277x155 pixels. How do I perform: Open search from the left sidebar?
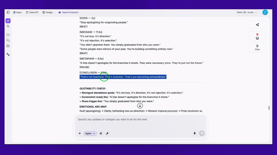pos(8,26)
